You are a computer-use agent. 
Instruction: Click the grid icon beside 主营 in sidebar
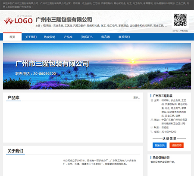(x=152, y=100)
